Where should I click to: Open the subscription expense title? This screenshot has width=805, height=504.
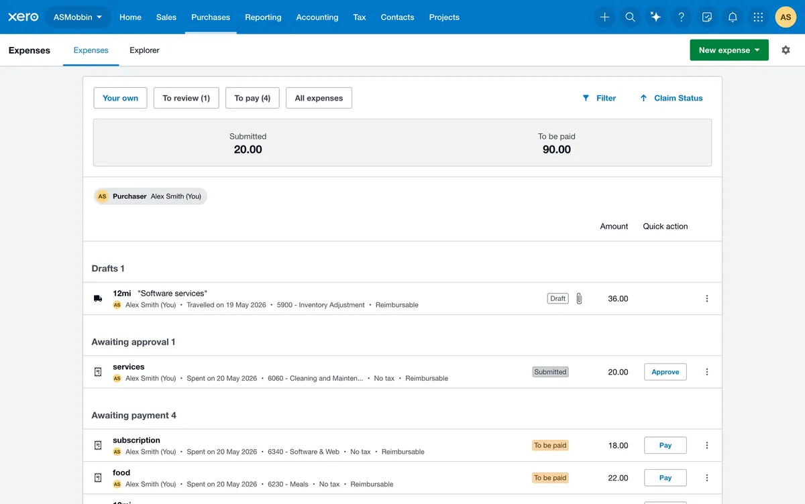pos(136,440)
